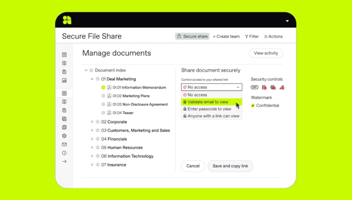
Task: Open the bar chart reports sidebar icon
Action: tap(64, 80)
